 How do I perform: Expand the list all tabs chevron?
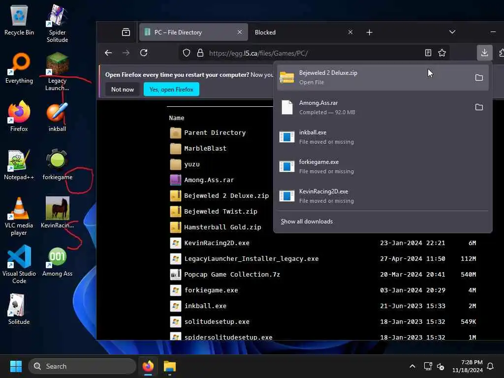point(452,32)
